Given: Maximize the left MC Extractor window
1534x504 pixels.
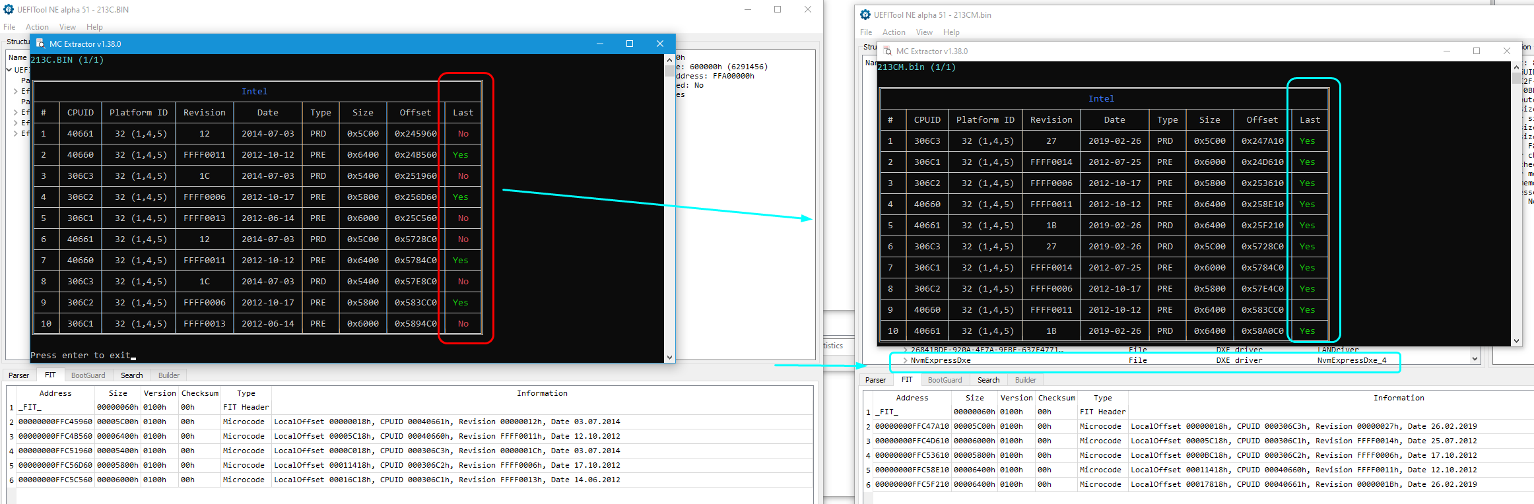Looking at the screenshot, I should tap(630, 44).
